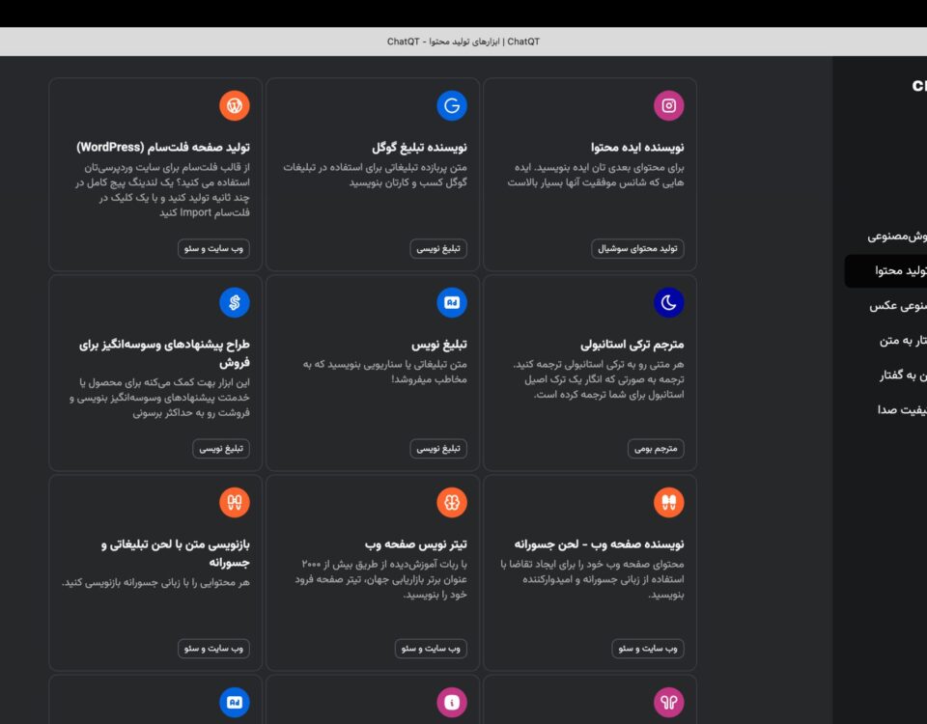Click the description هر محتوایی را با زبانی جسورانه بازنویسی کنید
Viewport: 927px width, 724px height.
click(x=155, y=583)
